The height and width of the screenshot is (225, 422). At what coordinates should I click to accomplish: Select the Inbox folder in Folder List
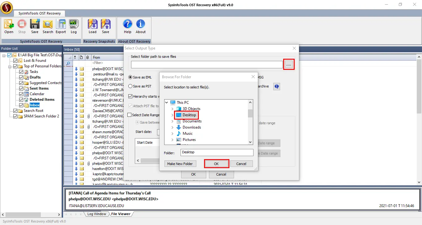[x=35, y=105]
